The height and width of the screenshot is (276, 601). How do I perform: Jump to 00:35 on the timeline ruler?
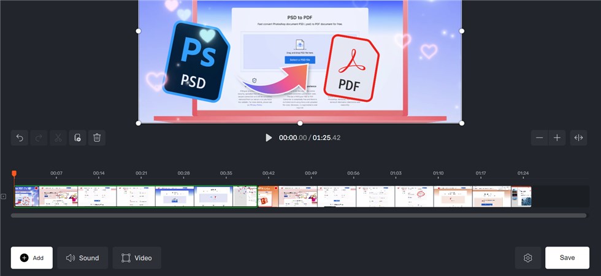(226, 173)
